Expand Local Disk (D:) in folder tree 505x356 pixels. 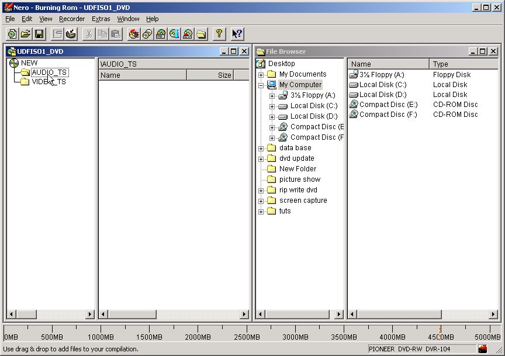[272, 117]
